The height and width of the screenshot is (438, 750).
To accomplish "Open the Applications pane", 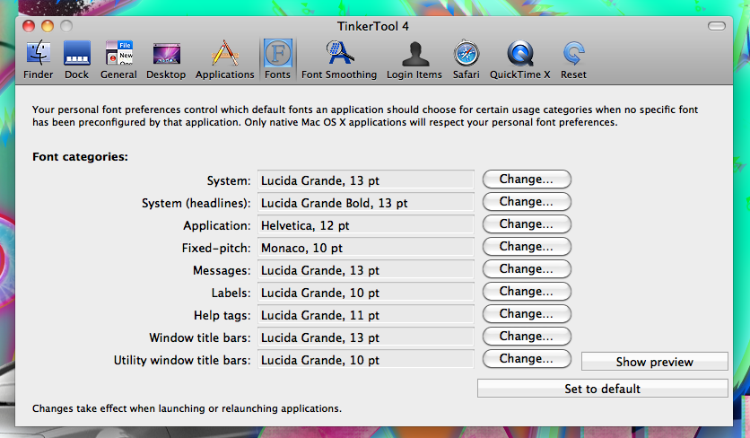I will click(225, 60).
